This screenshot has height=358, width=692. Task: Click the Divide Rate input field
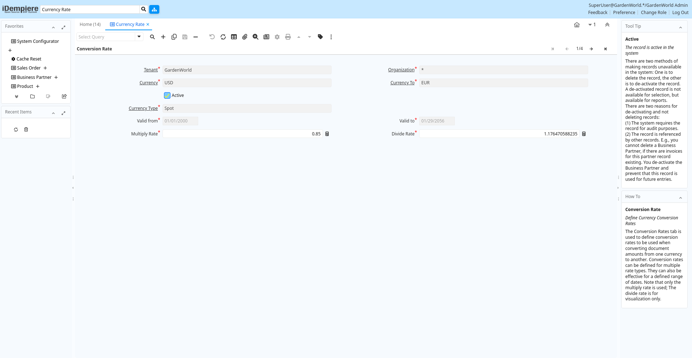[x=499, y=134]
